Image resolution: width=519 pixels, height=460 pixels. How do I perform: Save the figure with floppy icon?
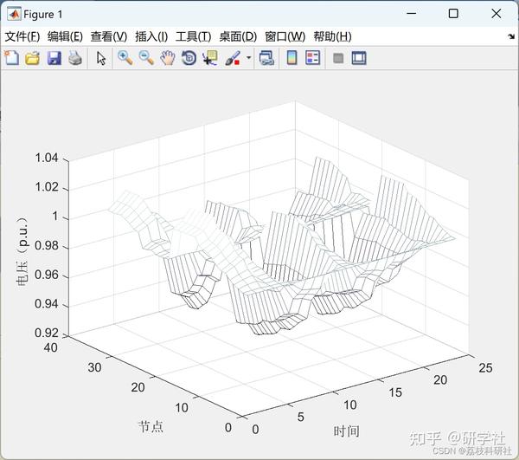click(x=54, y=58)
